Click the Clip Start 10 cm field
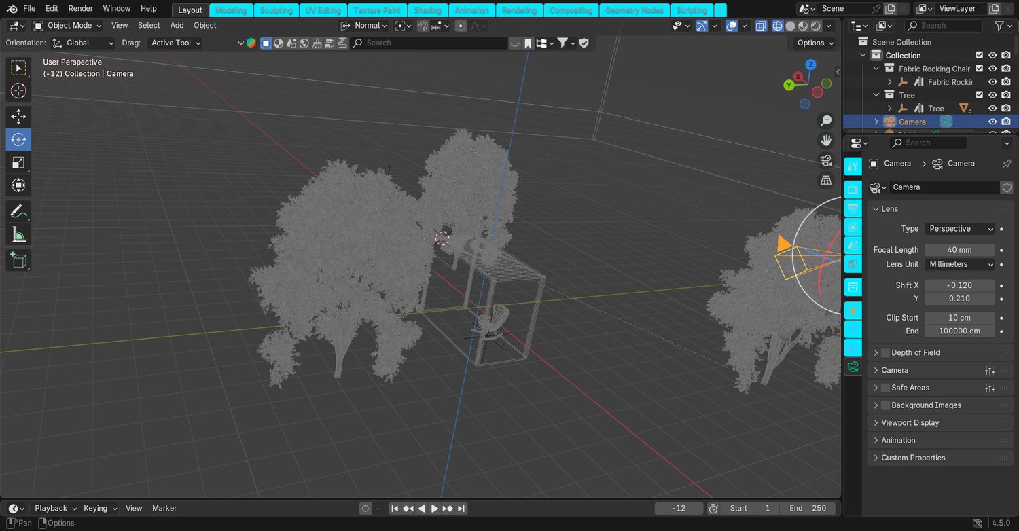The height and width of the screenshot is (531, 1019). (959, 318)
